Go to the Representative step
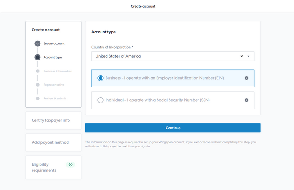Viewport: 294px width, 190px height. point(54,85)
